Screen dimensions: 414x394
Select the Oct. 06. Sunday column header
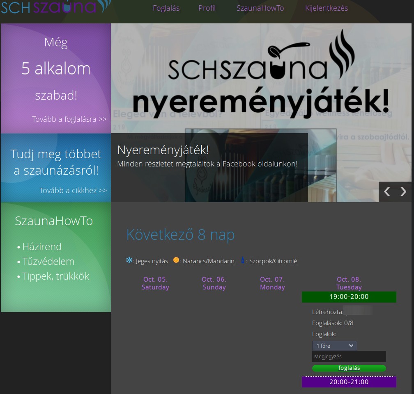click(214, 283)
